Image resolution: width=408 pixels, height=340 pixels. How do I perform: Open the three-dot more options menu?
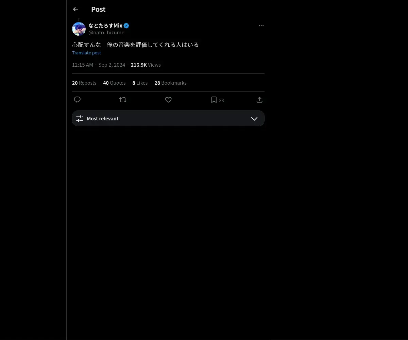261,26
